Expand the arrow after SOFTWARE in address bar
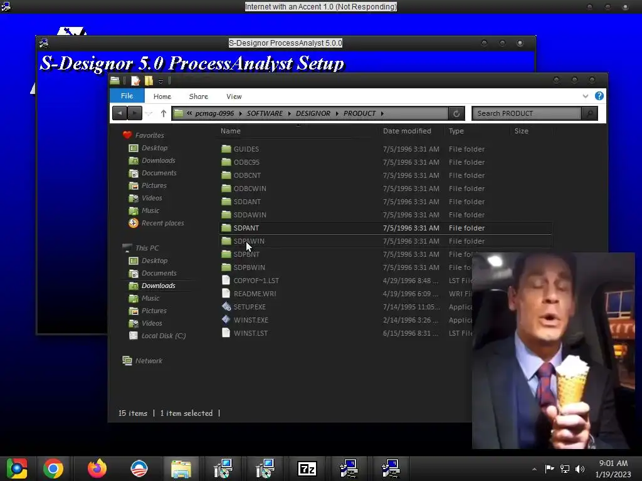This screenshot has width=642, height=481. (x=289, y=113)
